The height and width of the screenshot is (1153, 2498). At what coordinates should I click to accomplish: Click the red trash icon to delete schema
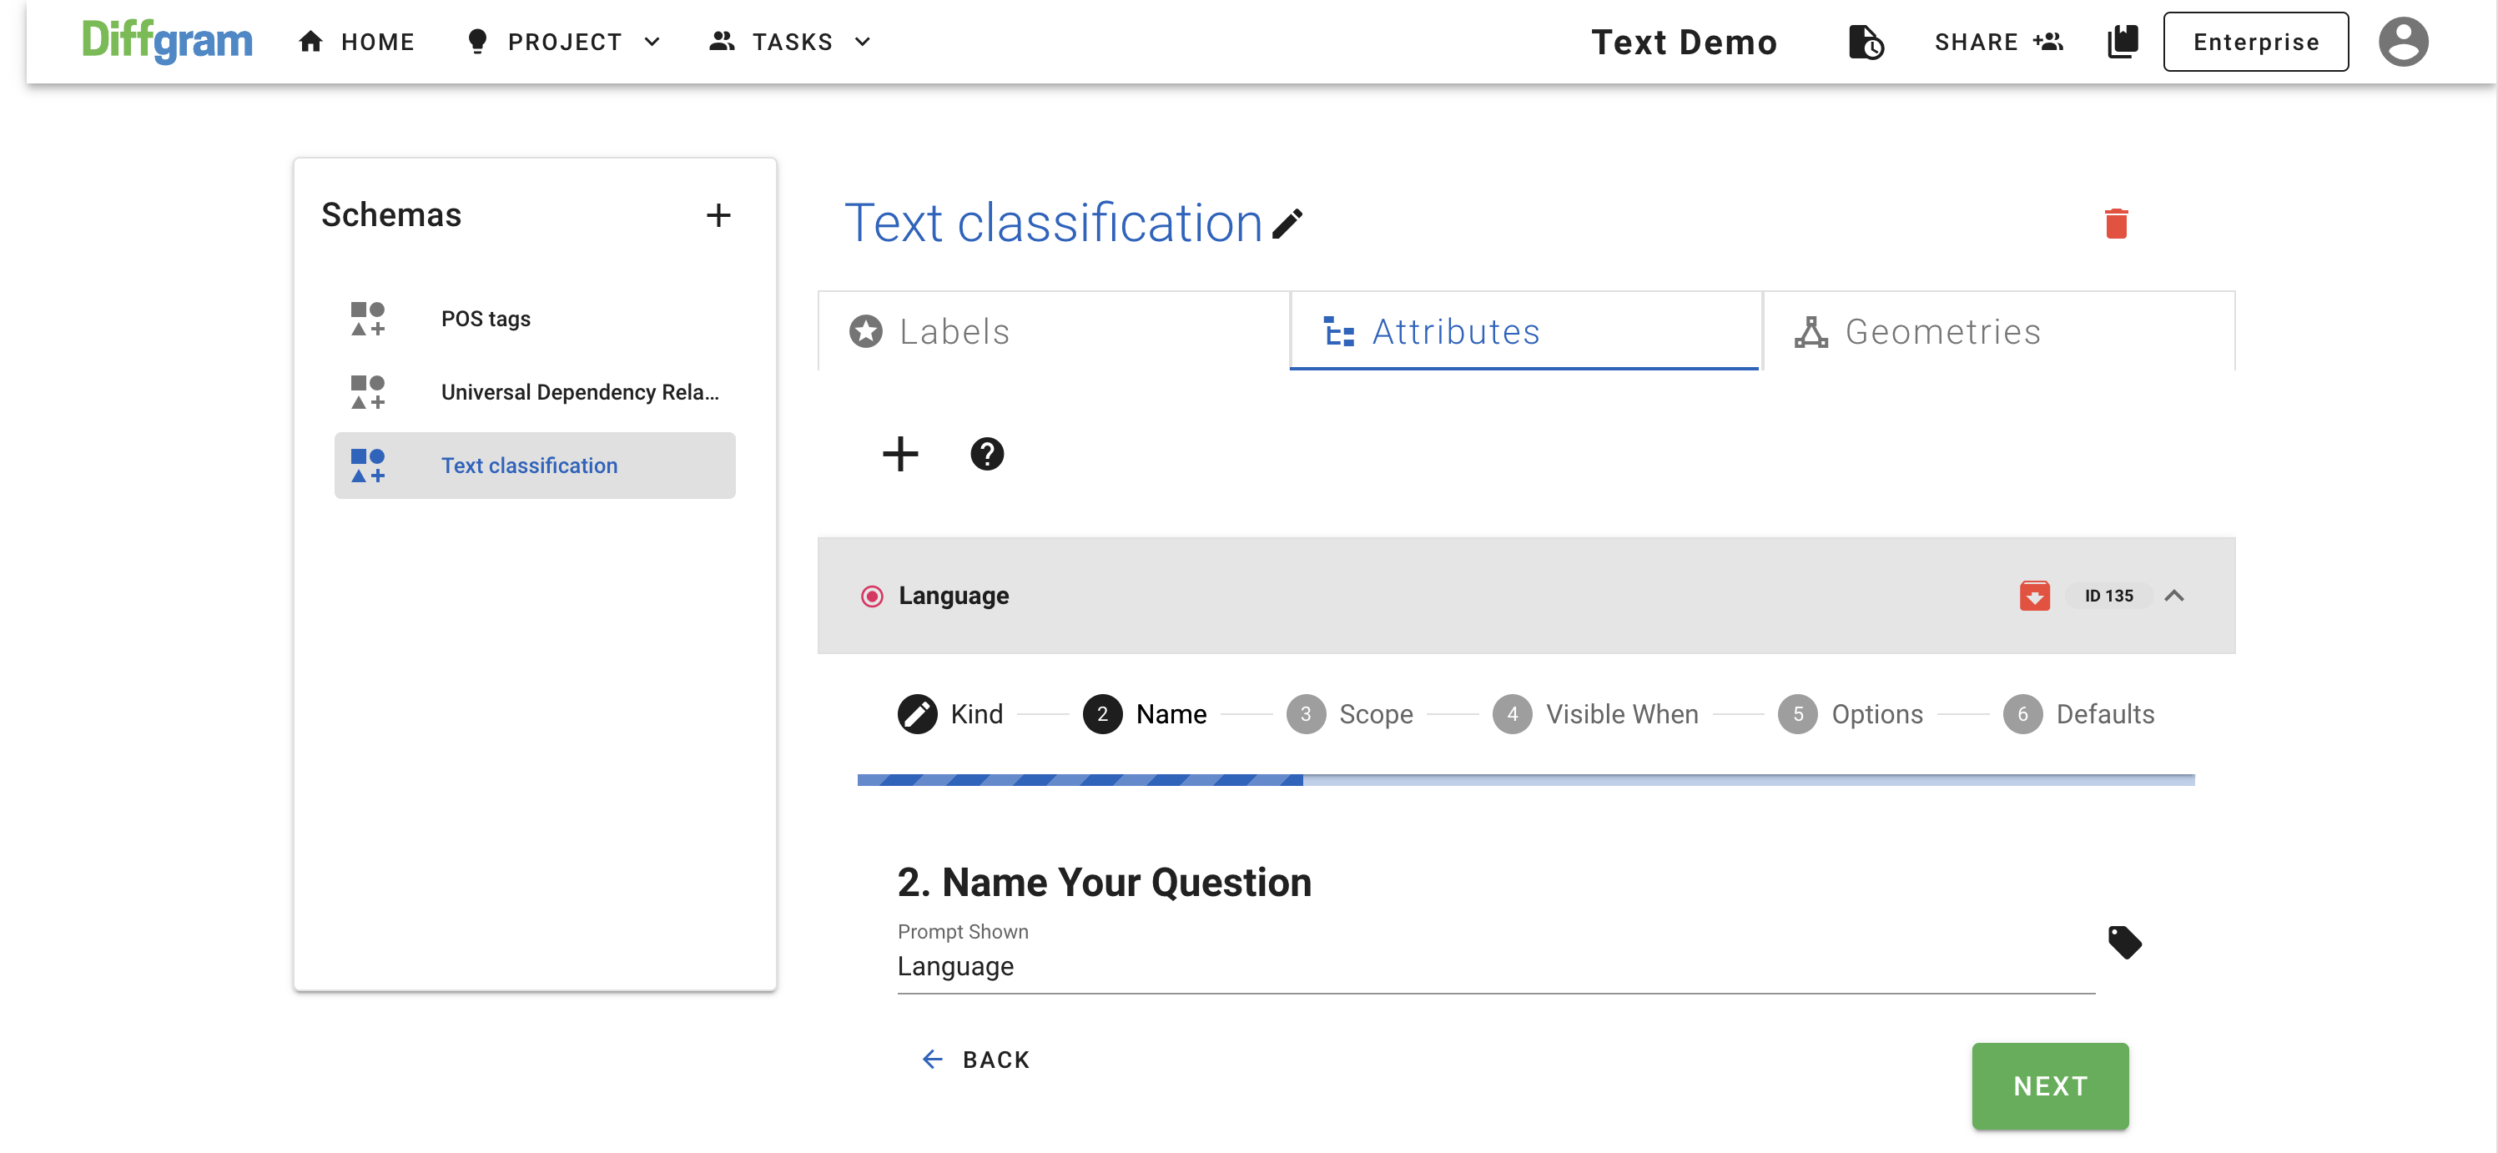click(x=2115, y=224)
